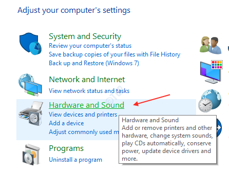Go to Back up and Restore (Windows 7)
229x191 pixels.
(94, 63)
